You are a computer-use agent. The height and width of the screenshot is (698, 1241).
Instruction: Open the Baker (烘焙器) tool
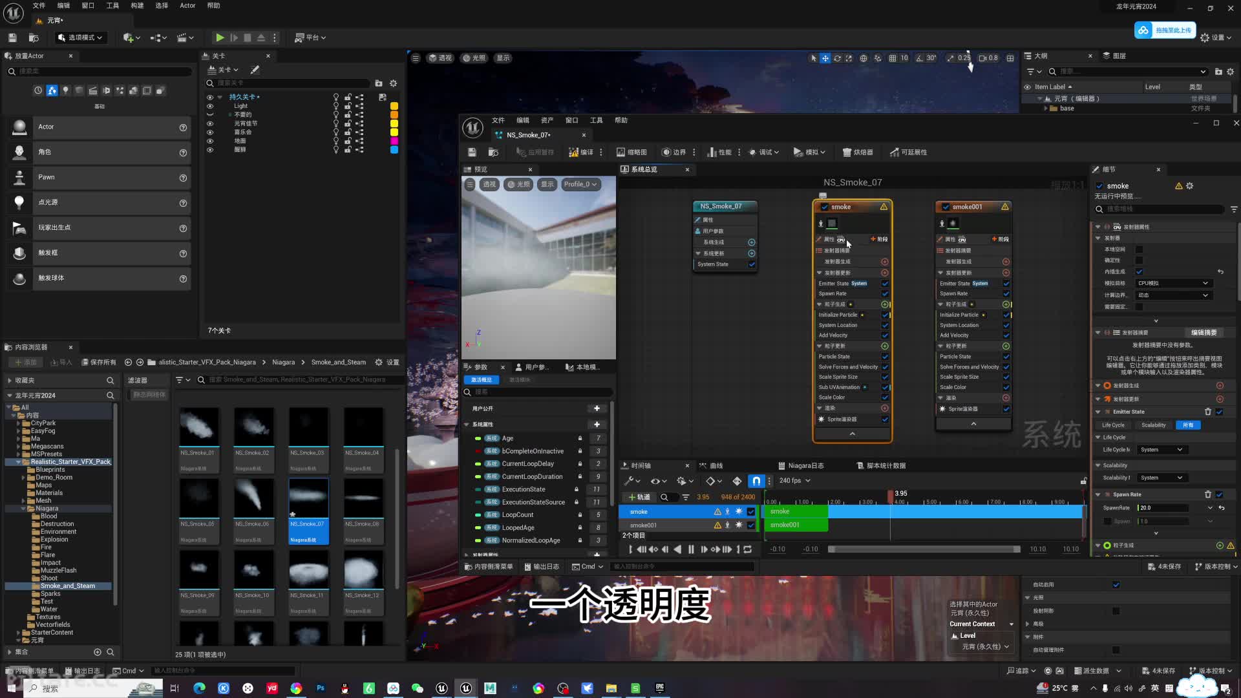point(858,153)
